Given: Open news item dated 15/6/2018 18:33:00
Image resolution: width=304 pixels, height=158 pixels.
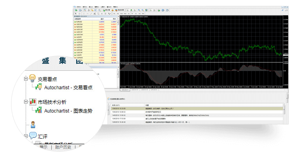Looking at the screenshot, I should [197, 109].
